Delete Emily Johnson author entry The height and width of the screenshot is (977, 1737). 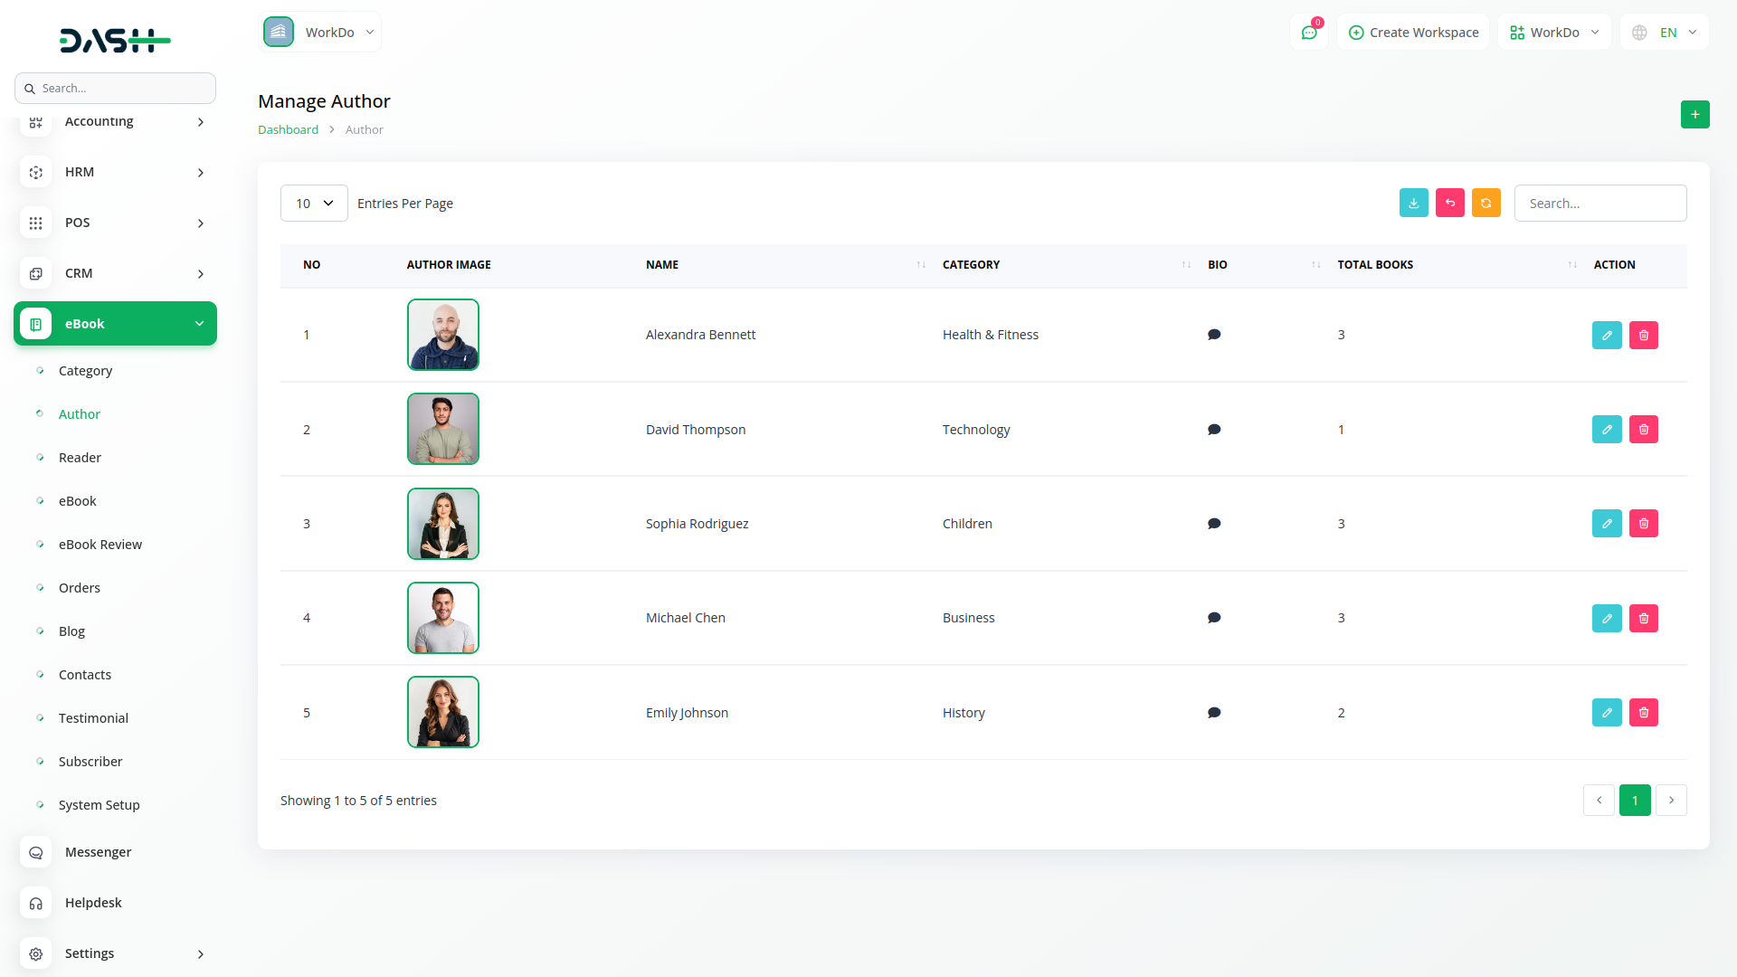(x=1643, y=713)
